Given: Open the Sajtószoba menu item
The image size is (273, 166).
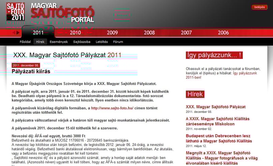Looking at the screenshot, I should [82, 42].
